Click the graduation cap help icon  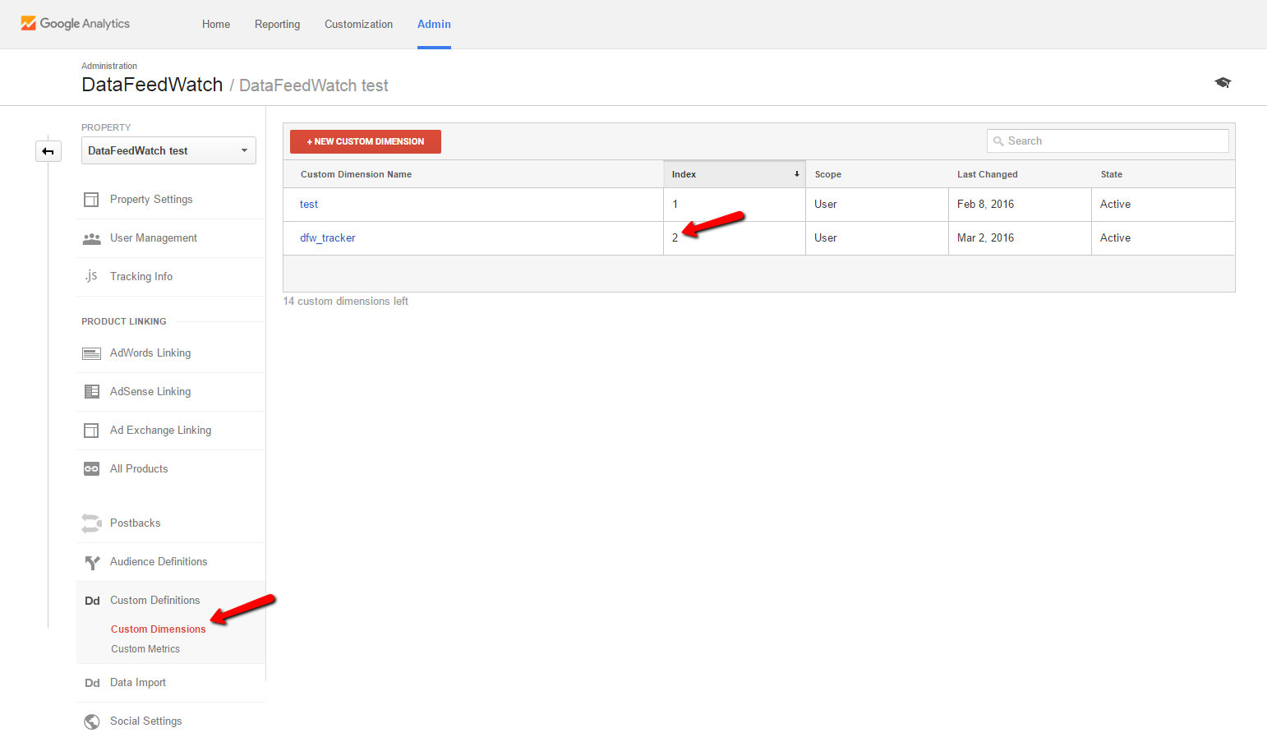click(1223, 82)
